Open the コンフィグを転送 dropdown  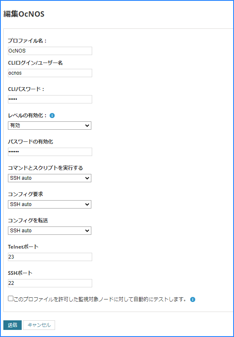50,230
